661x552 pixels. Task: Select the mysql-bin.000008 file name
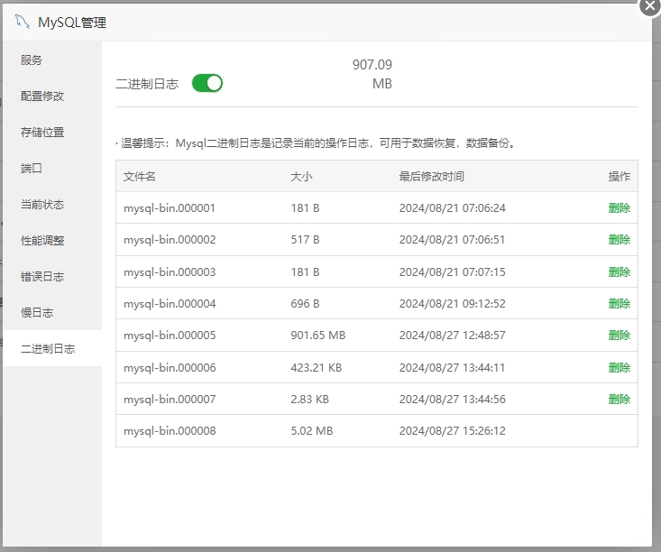(170, 431)
